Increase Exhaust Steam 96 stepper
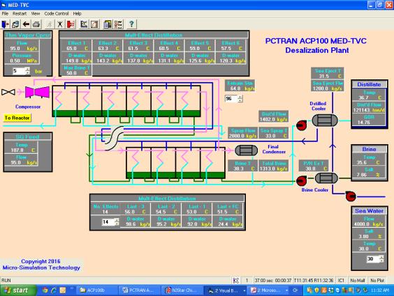The height and width of the screenshot is (296, 394). 240,97
